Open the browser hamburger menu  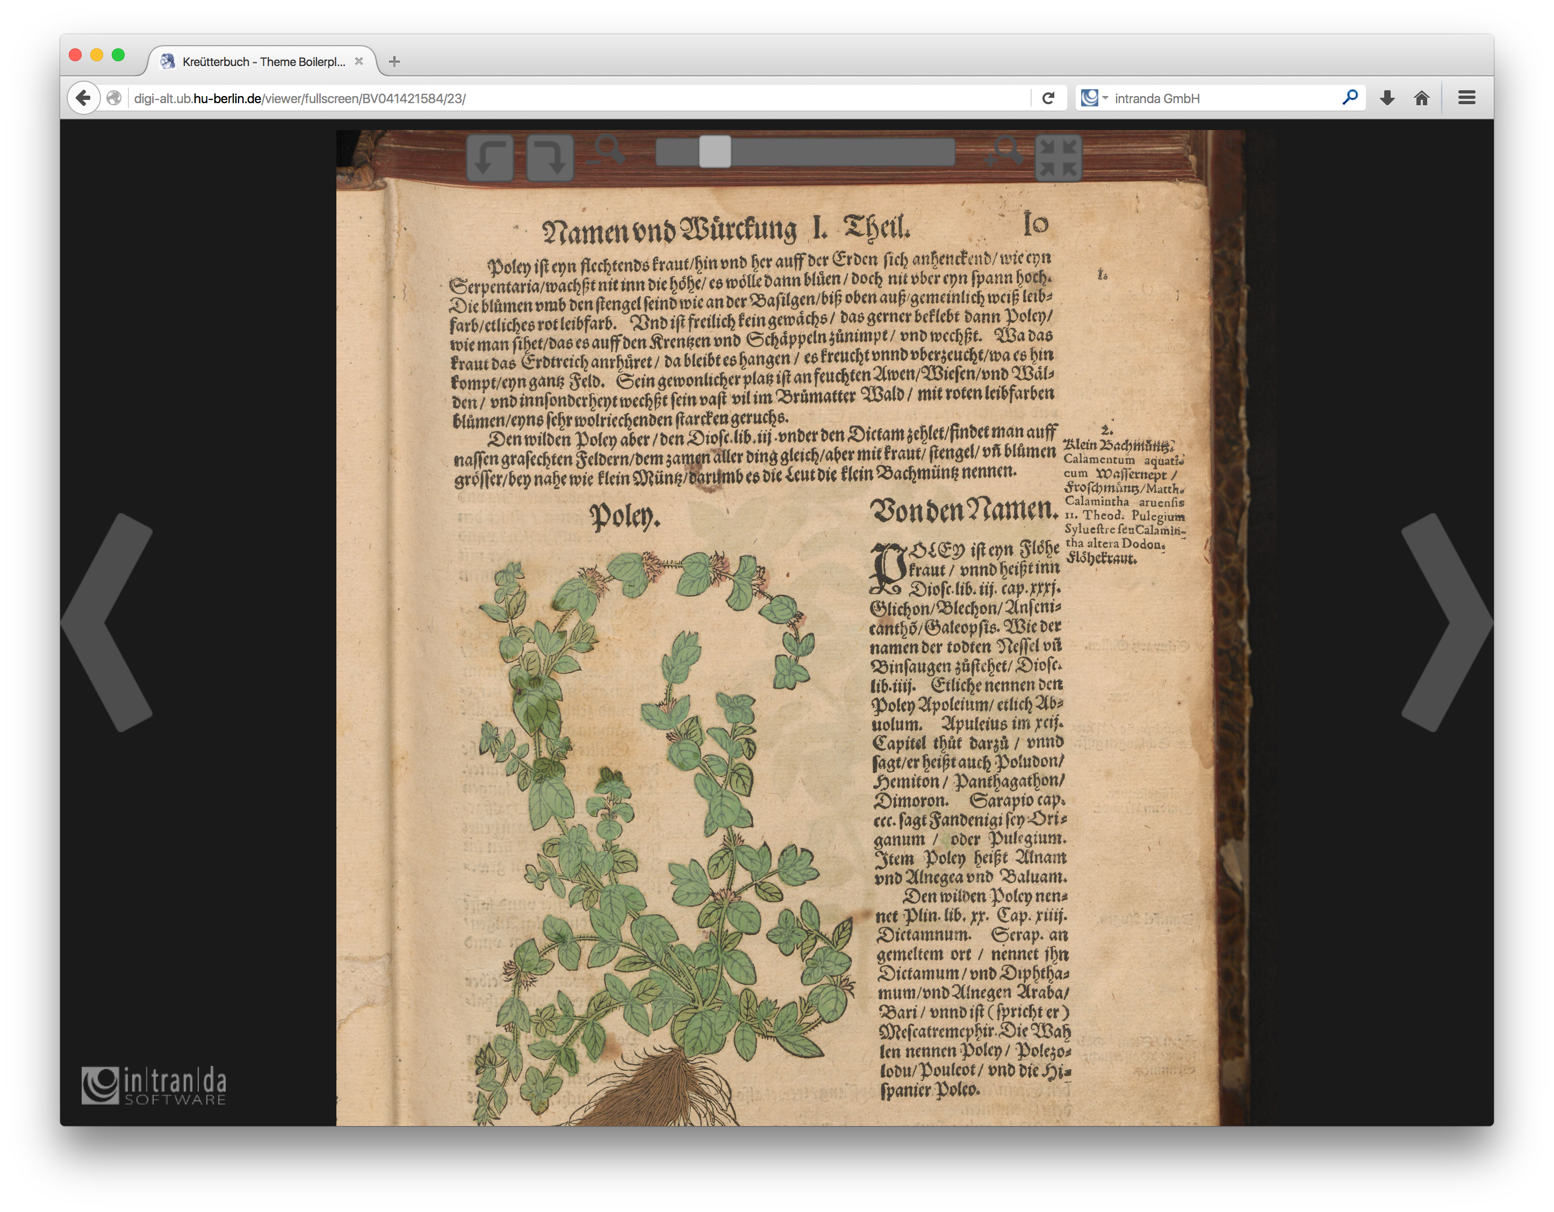1466,98
